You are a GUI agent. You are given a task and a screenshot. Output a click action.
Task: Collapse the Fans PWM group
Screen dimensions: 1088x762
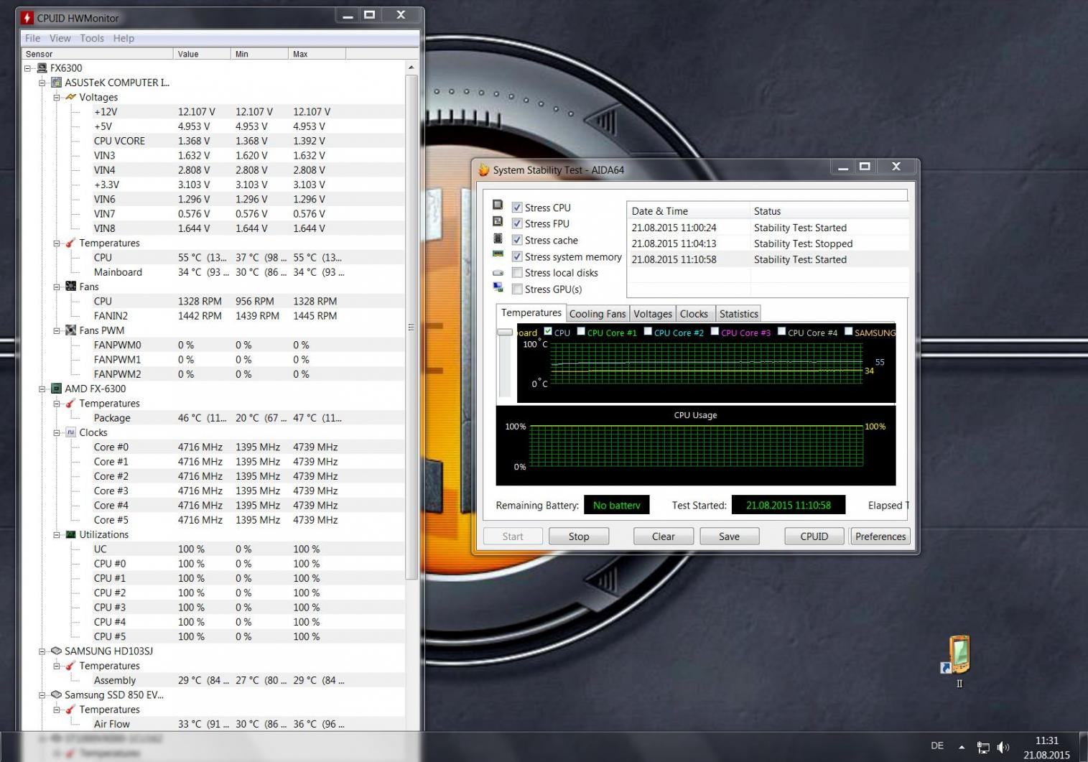pyautogui.click(x=57, y=330)
